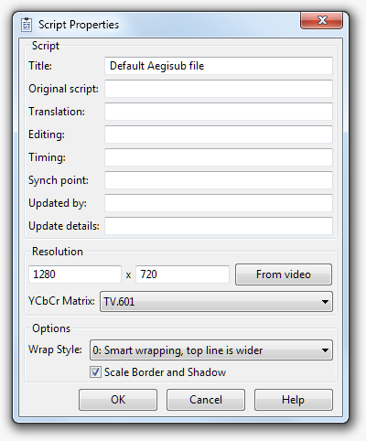
Task: Expand the Wrap Style dropdown arrow
Action: pyautogui.click(x=325, y=350)
